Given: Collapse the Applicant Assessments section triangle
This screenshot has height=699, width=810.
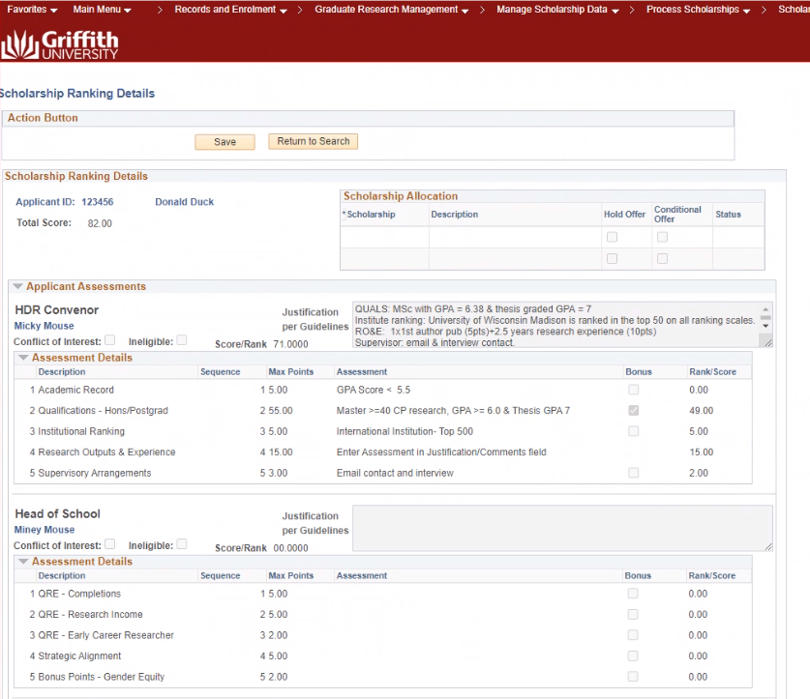Looking at the screenshot, I should pos(16,287).
